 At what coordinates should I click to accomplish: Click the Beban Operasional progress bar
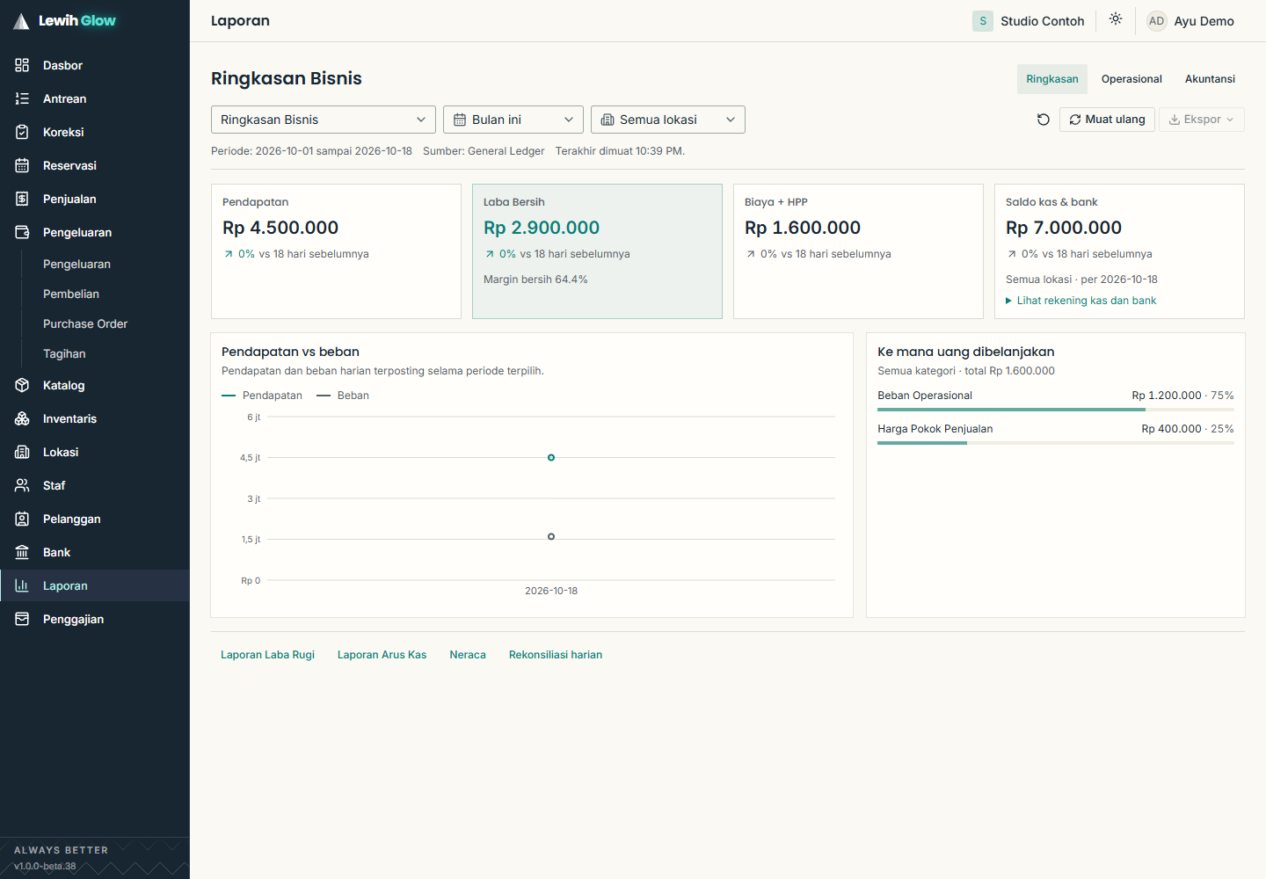[x=1056, y=410]
